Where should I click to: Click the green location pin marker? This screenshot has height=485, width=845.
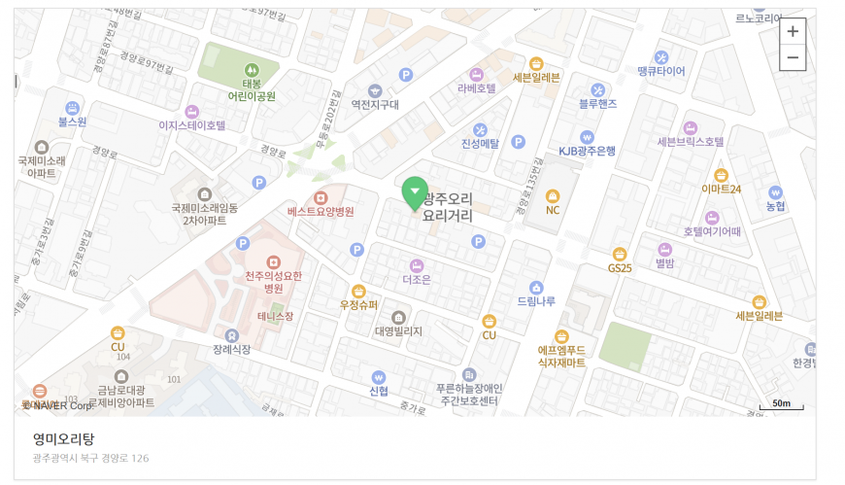pos(415,194)
